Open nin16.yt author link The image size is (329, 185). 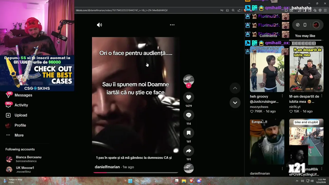295,107
